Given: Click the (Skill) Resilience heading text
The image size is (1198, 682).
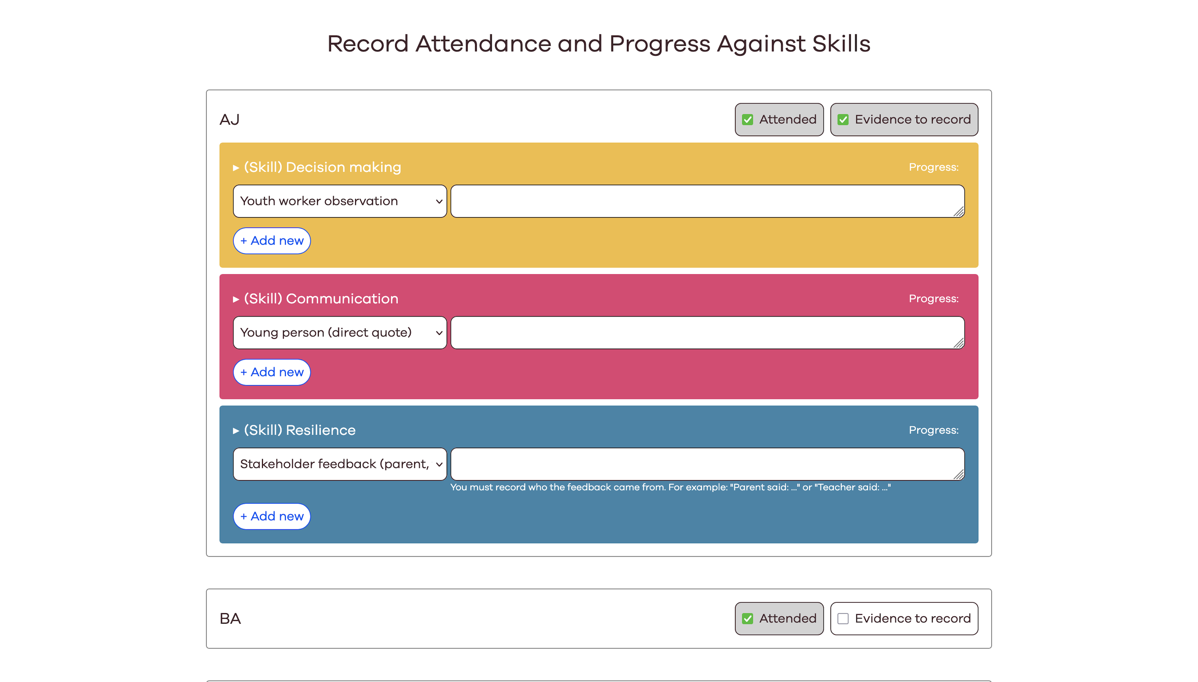Looking at the screenshot, I should pyautogui.click(x=300, y=430).
